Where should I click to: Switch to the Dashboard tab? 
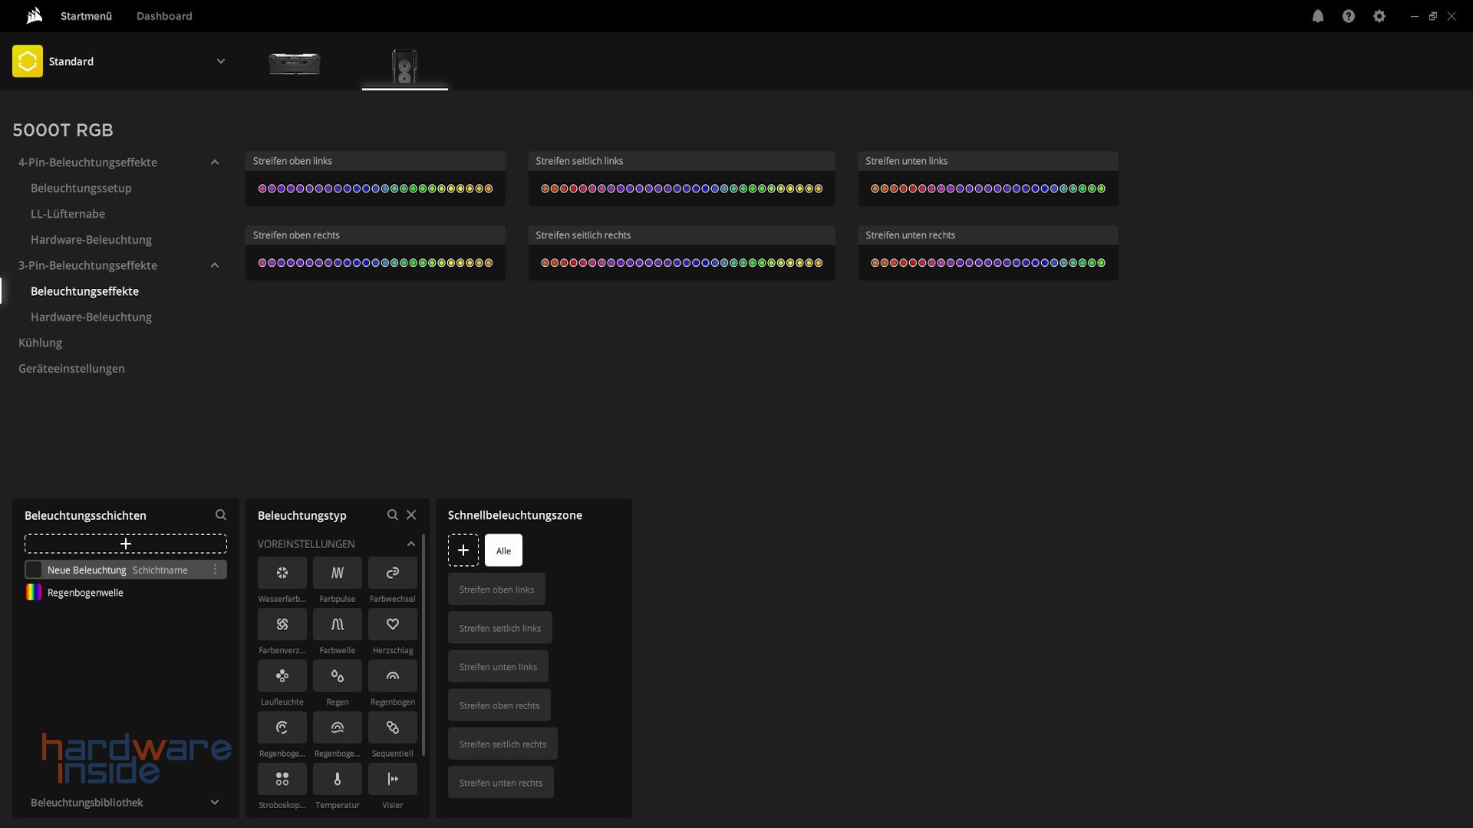point(164,16)
